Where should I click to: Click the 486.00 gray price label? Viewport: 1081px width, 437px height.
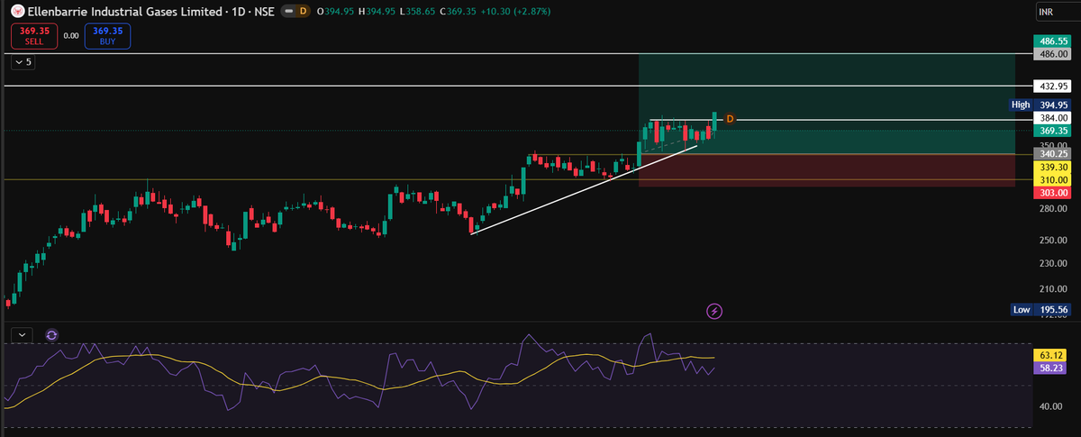(x=1051, y=54)
